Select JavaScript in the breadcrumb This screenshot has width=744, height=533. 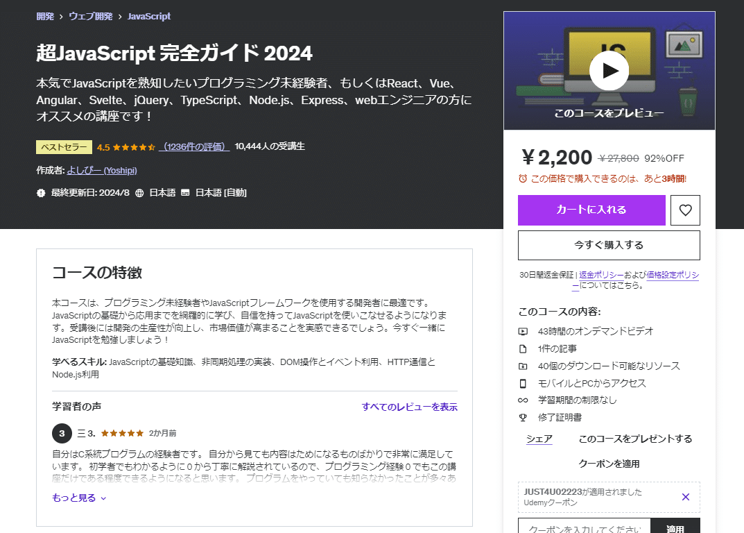click(148, 16)
